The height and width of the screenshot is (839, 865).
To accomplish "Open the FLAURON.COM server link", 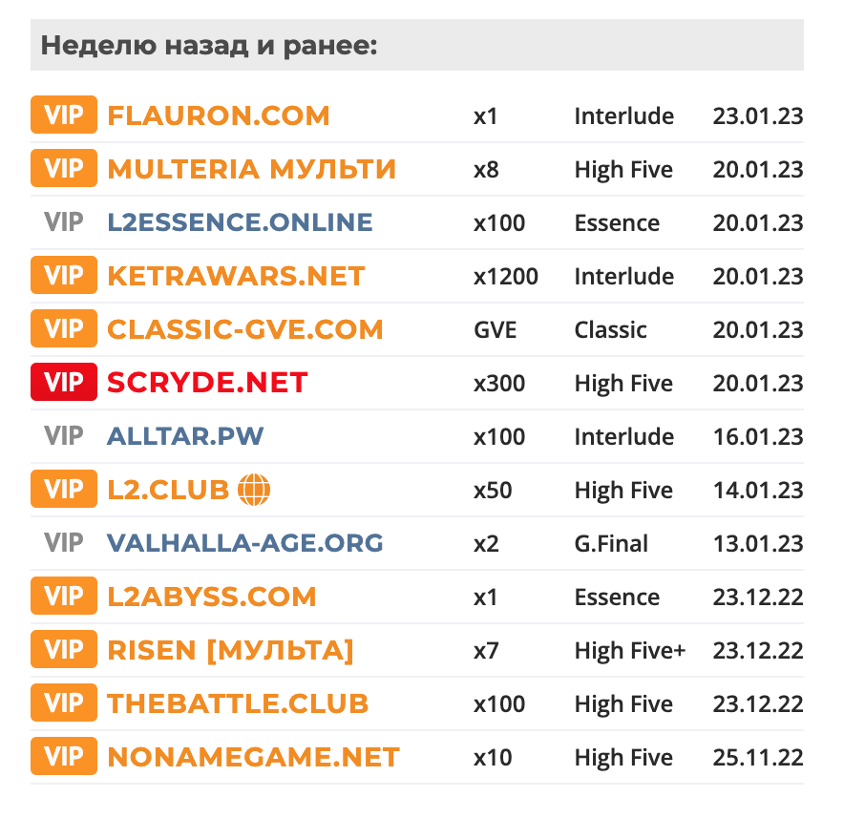I will coord(219,115).
